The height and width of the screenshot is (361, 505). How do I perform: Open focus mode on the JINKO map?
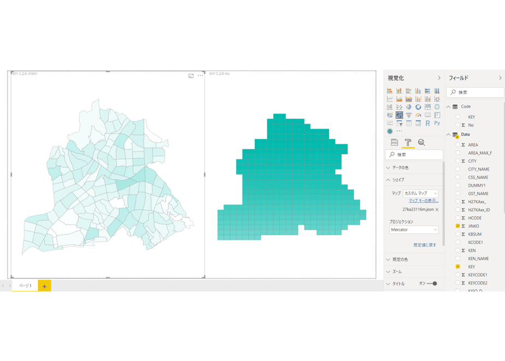point(191,75)
